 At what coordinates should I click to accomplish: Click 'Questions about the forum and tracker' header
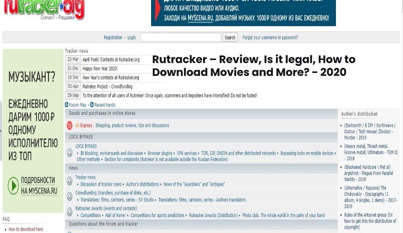click(103, 224)
